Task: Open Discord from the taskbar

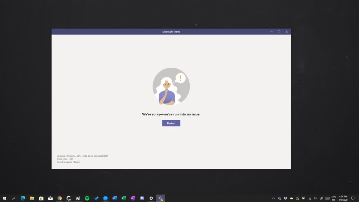Action: pos(142,198)
